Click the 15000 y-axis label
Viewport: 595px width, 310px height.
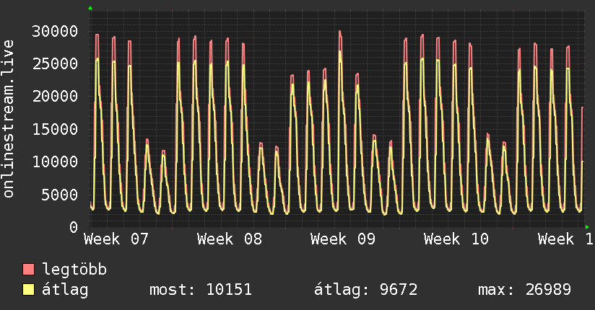pyautogui.click(x=55, y=129)
